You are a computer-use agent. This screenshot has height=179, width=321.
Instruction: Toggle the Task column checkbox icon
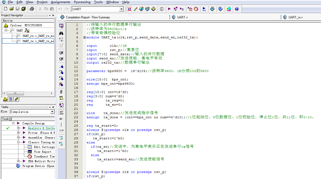pos(11,119)
